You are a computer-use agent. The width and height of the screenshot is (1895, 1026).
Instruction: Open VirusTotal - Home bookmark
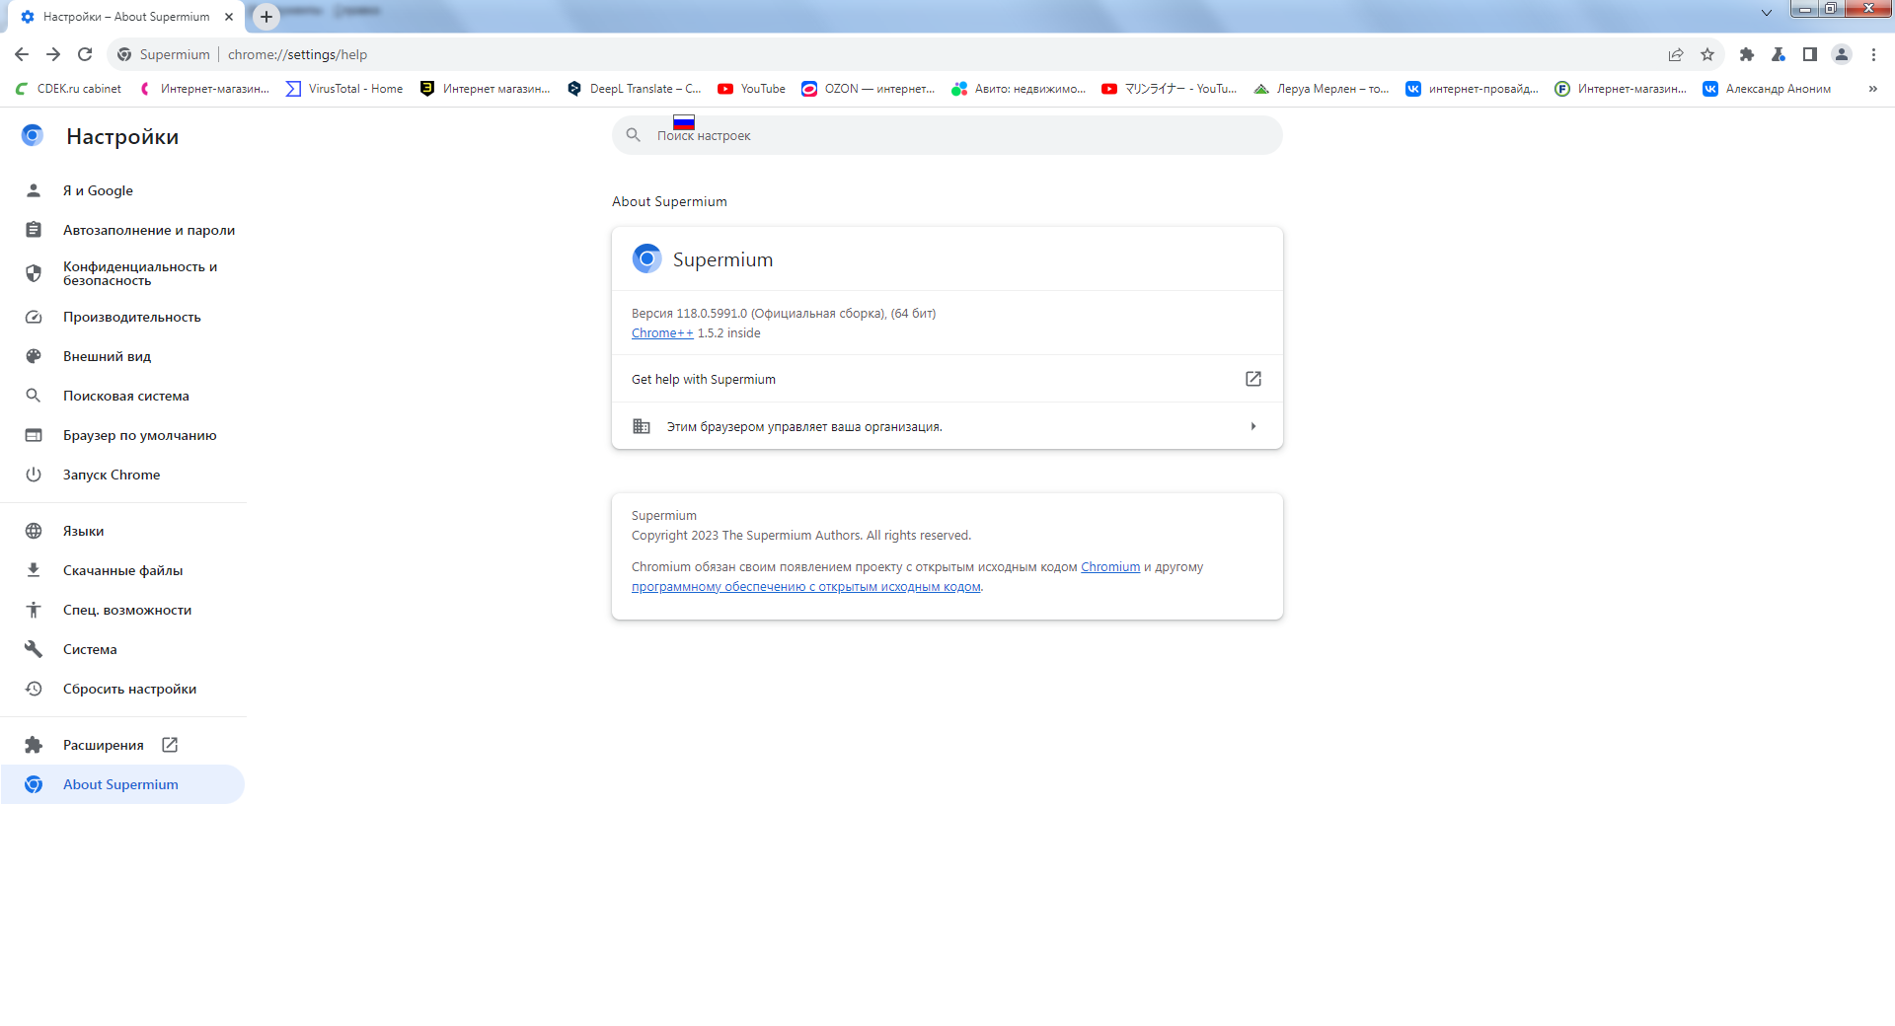pos(344,89)
